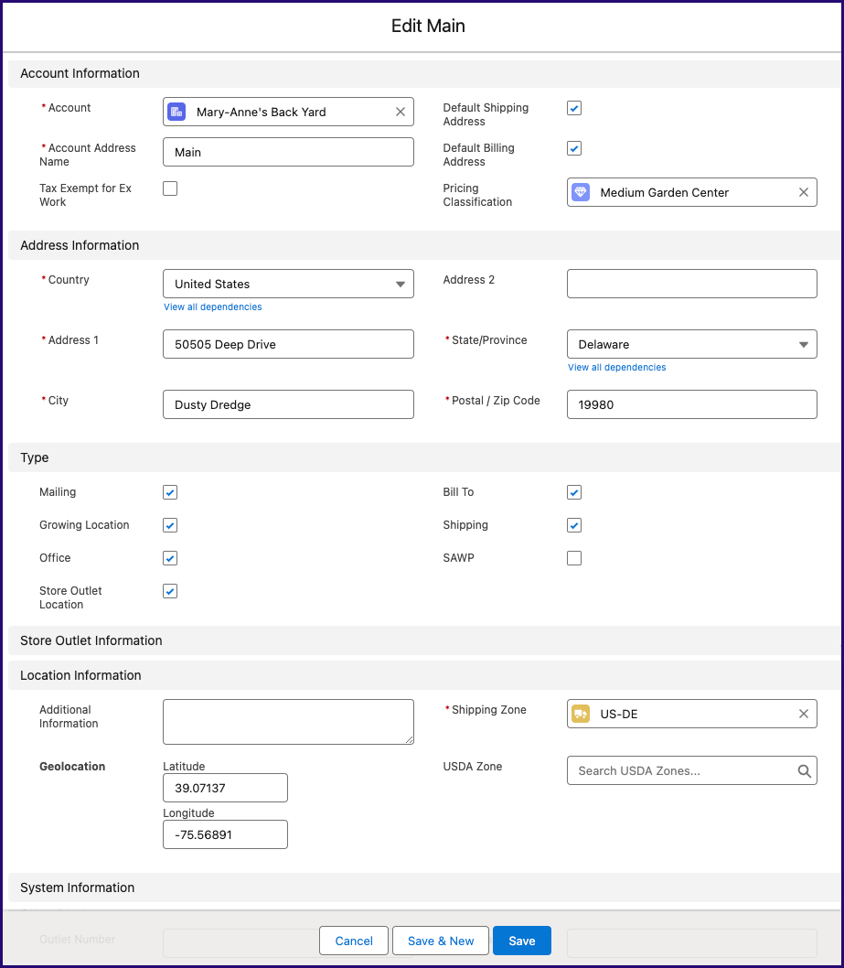Toggle the Default Shipping Address checkbox
The width and height of the screenshot is (844, 968).
tap(574, 108)
